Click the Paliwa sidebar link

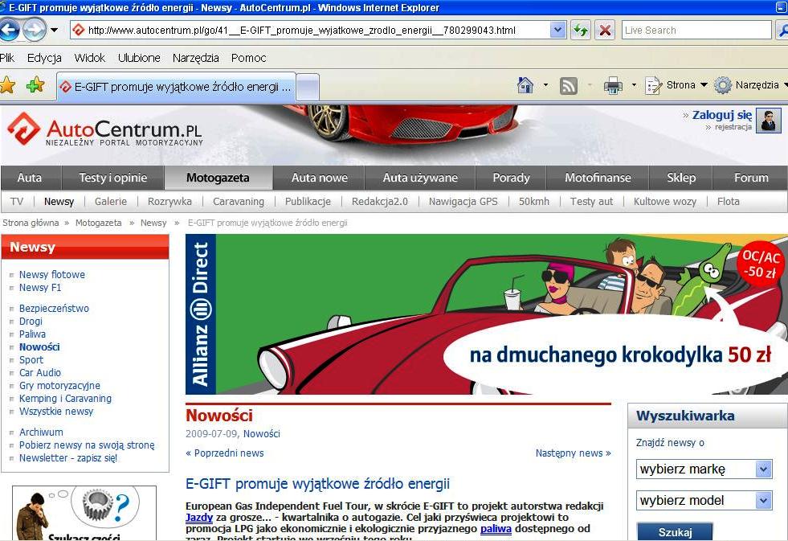coord(32,334)
